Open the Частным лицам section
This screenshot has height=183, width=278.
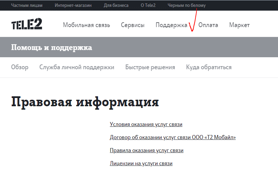pos(27,5)
